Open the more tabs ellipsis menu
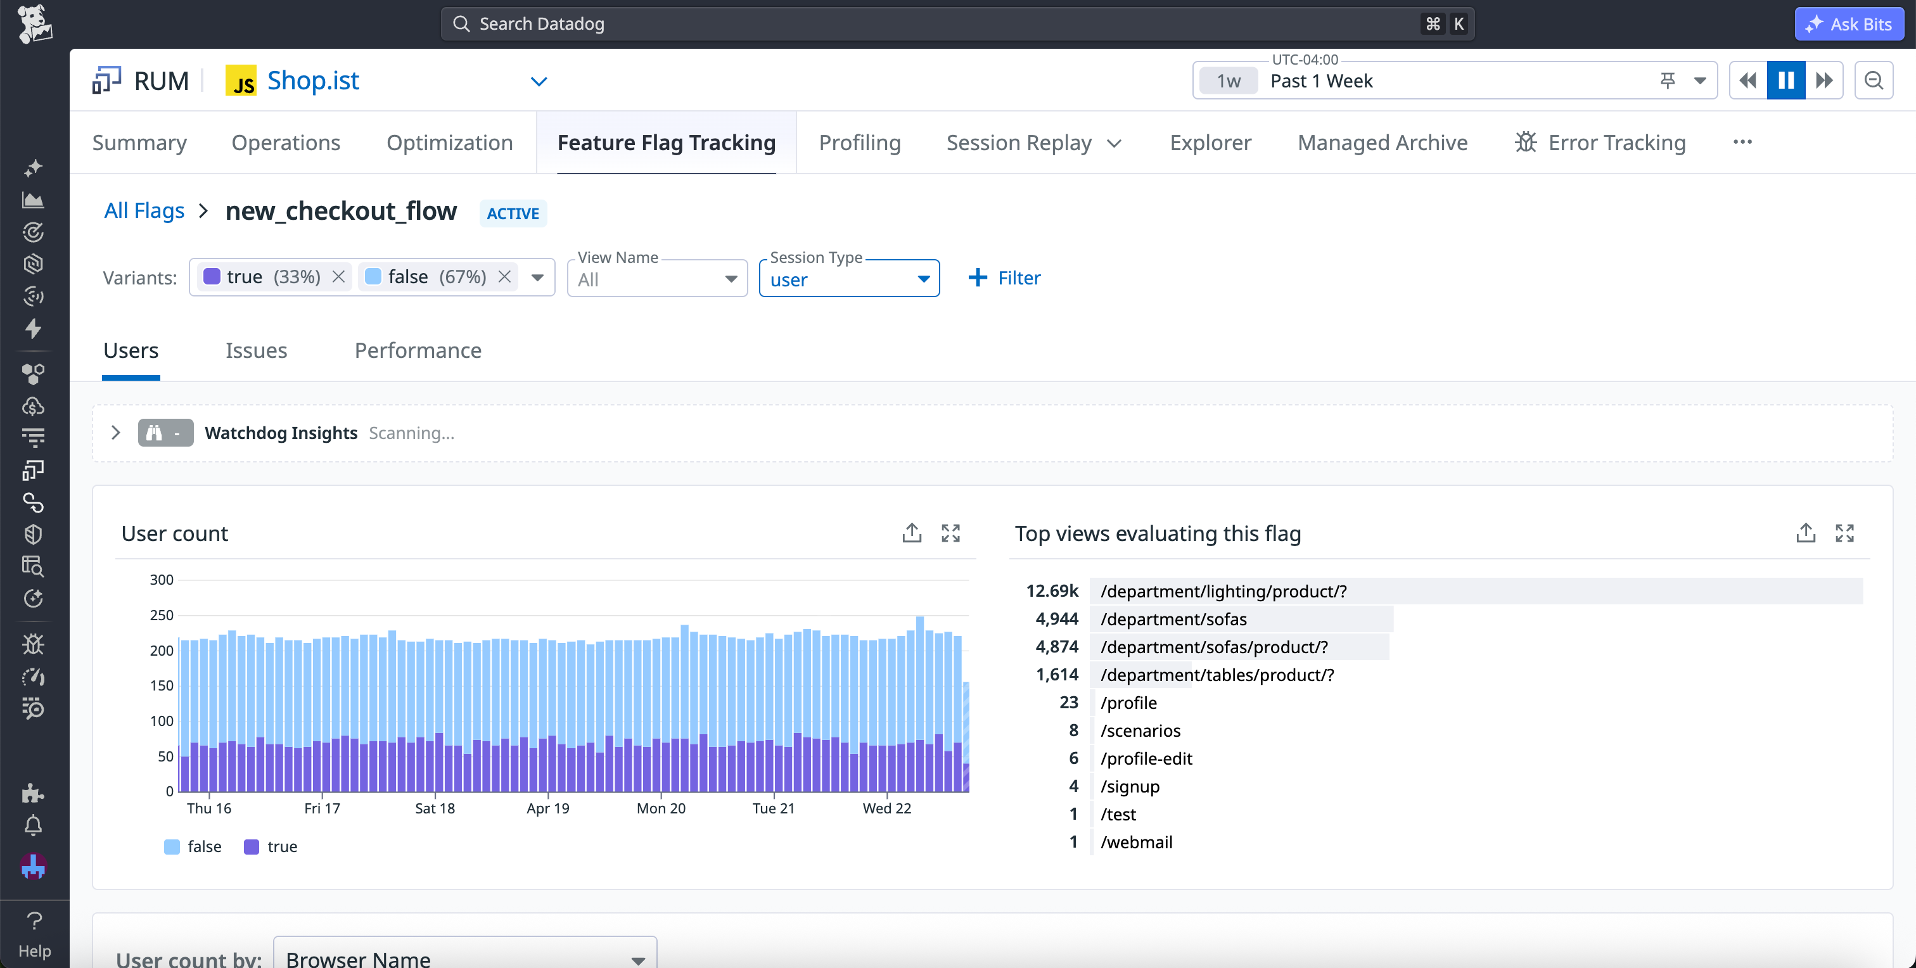This screenshot has height=968, width=1916. 1742,142
